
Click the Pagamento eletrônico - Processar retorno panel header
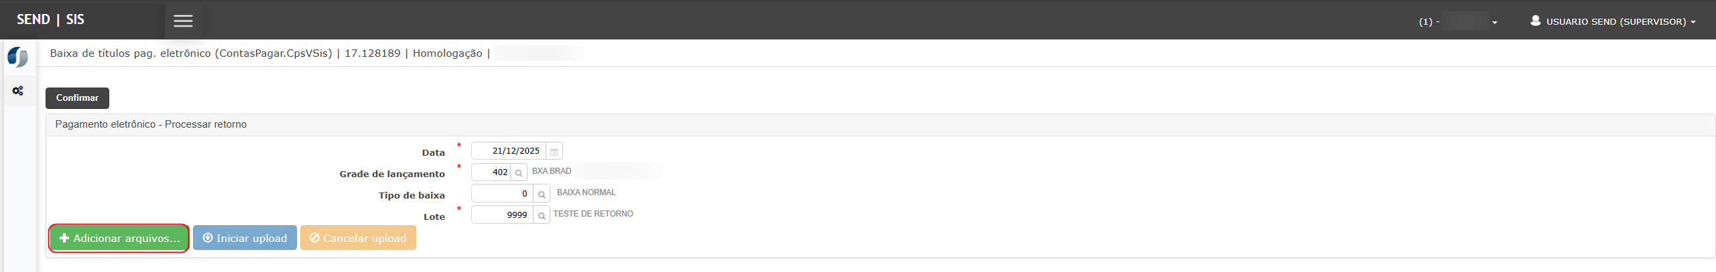[151, 124]
